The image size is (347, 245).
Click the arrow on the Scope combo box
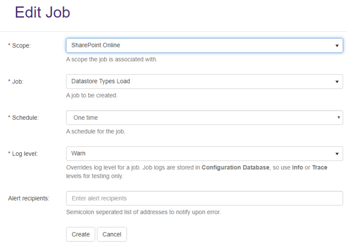click(337, 45)
